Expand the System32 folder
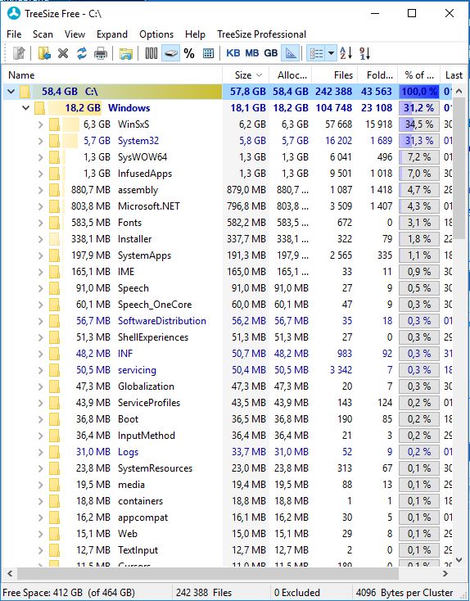This screenshot has height=601, width=470. pyautogui.click(x=41, y=141)
